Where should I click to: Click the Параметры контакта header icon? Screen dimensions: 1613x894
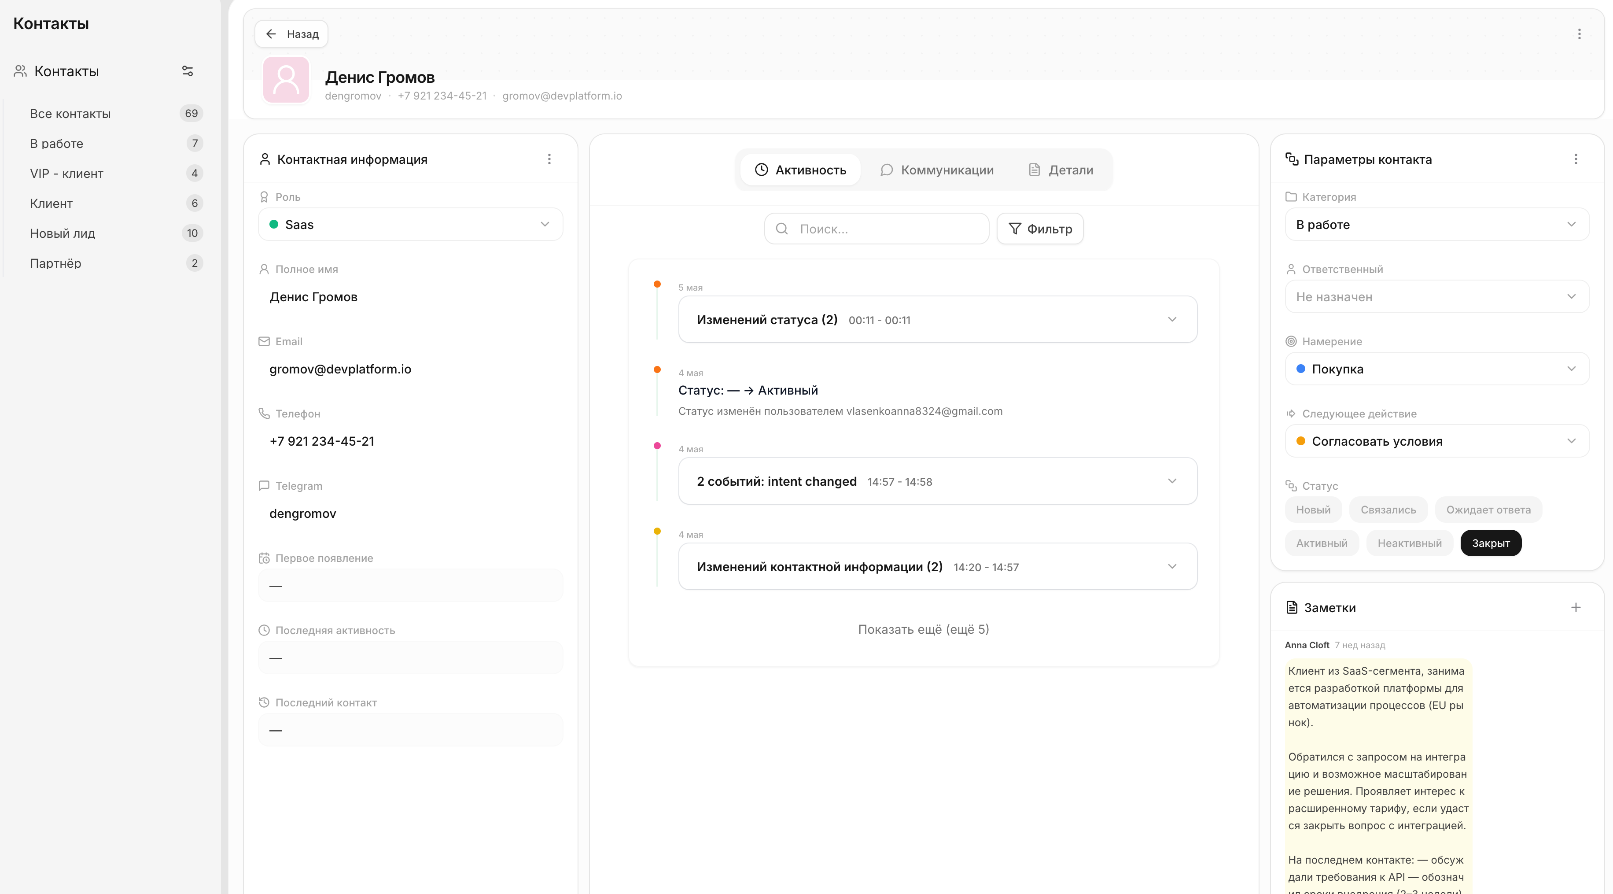(1291, 159)
